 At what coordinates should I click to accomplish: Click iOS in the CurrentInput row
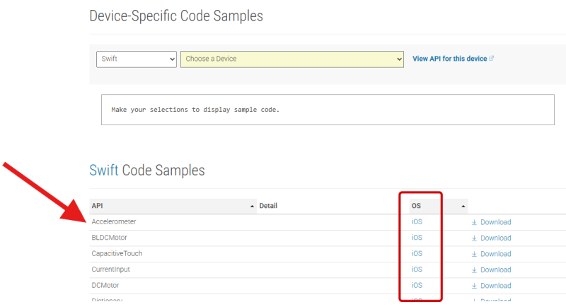pos(417,270)
